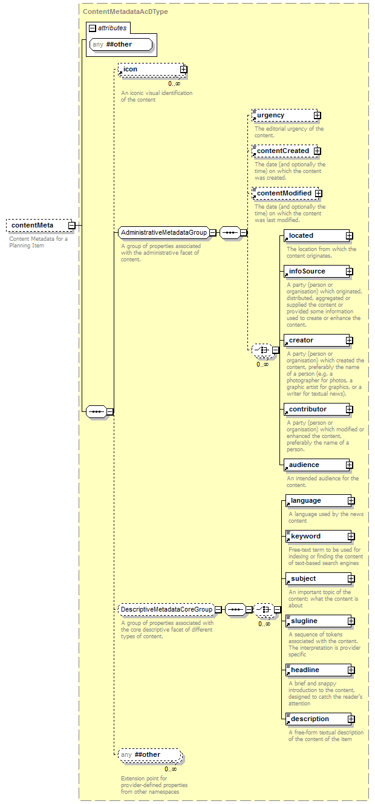Select the keyword element box
Viewport: 375px width, 804px height.
tap(316, 537)
